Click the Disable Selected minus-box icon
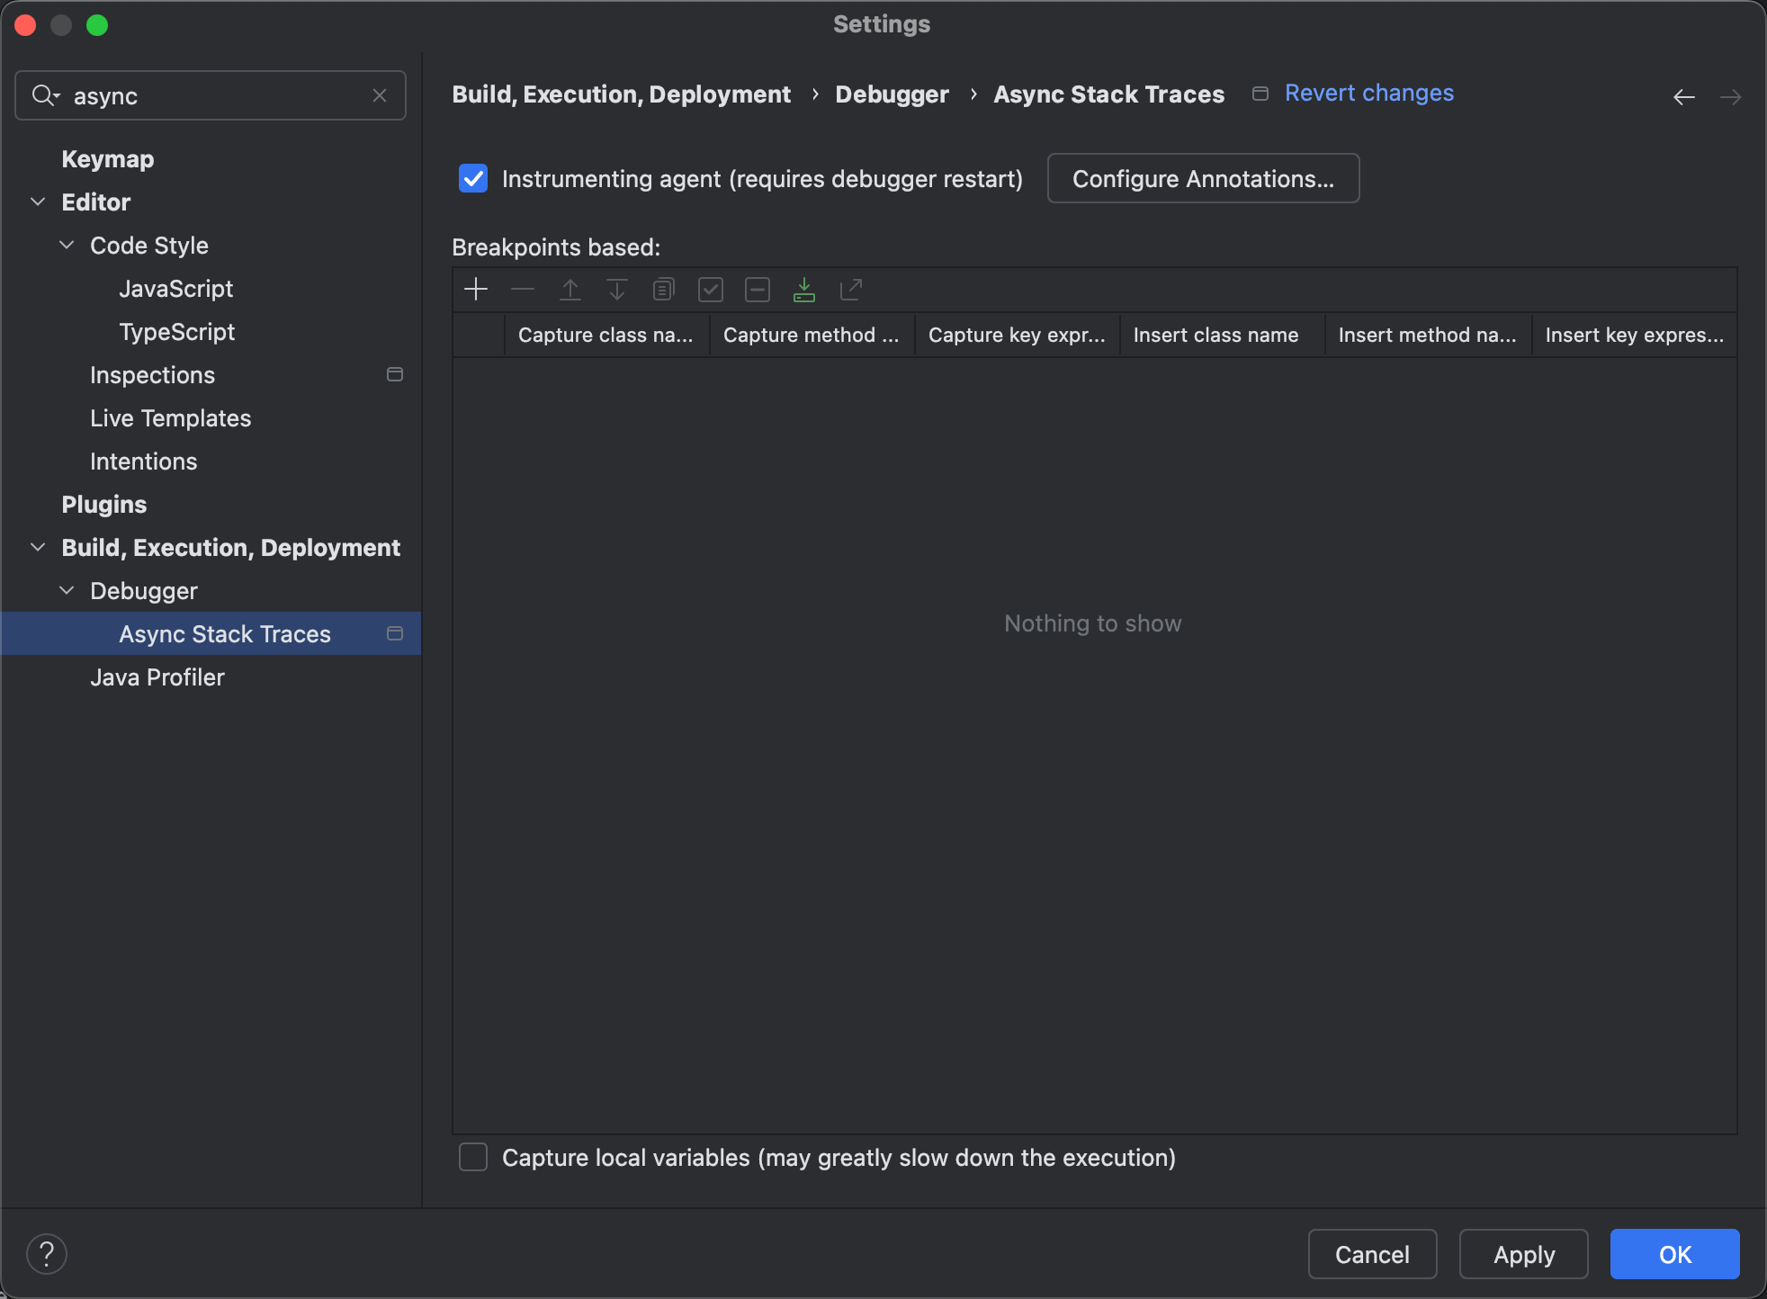The height and width of the screenshot is (1299, 1767). pyautogui.click(x=758, y=289)
